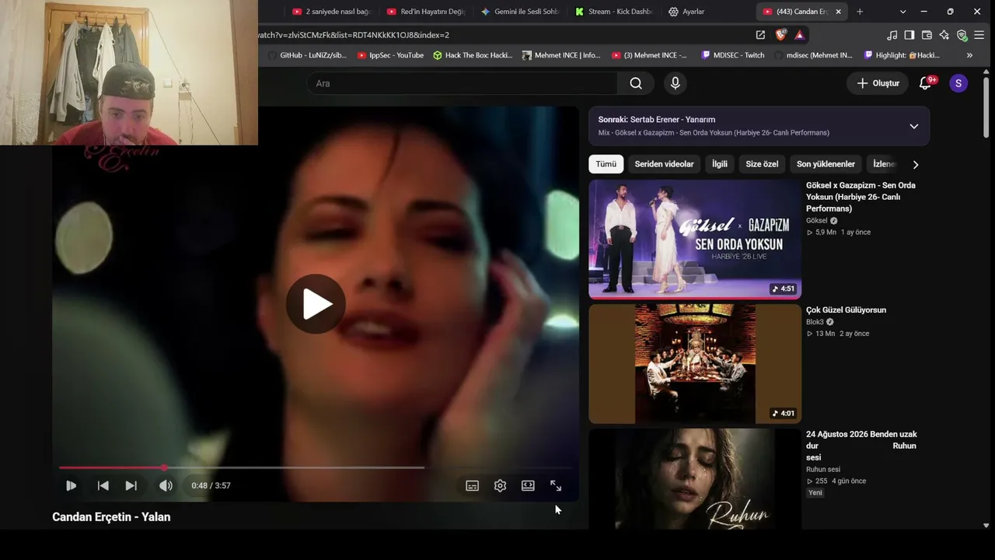Expand the Sonraki playlist panel
Screen dimensions: 995x560
[x=913, y=126]
